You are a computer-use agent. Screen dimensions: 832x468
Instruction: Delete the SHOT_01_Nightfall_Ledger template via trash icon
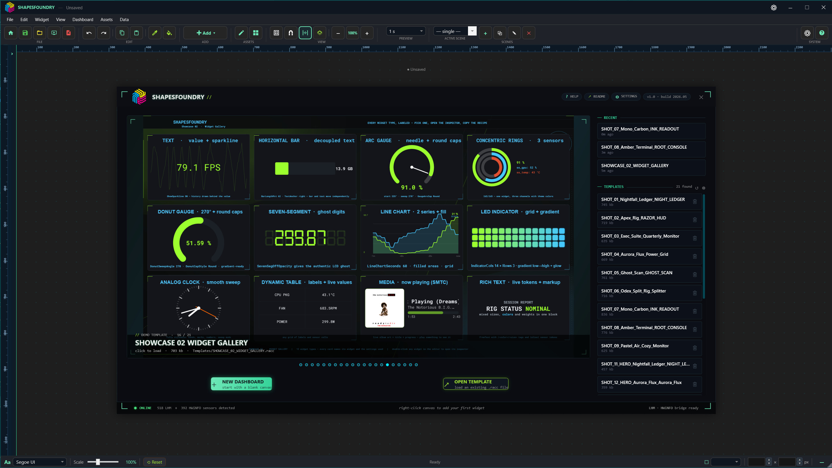(695, 202)
